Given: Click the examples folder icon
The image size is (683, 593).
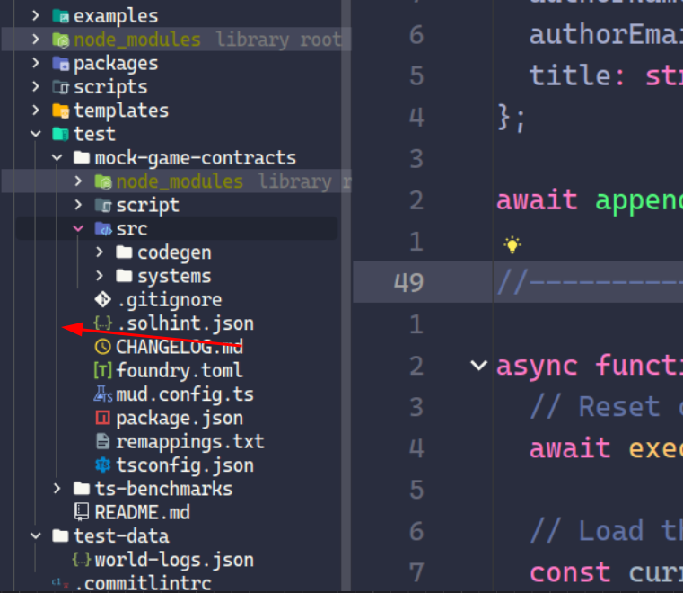Looking at the screenshot, I should pos(60,16).
